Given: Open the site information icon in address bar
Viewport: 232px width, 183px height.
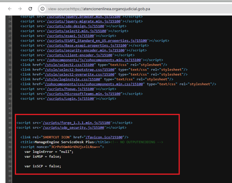Looking at the screenshot, I should pyautogui.click(x=42, y=9).
